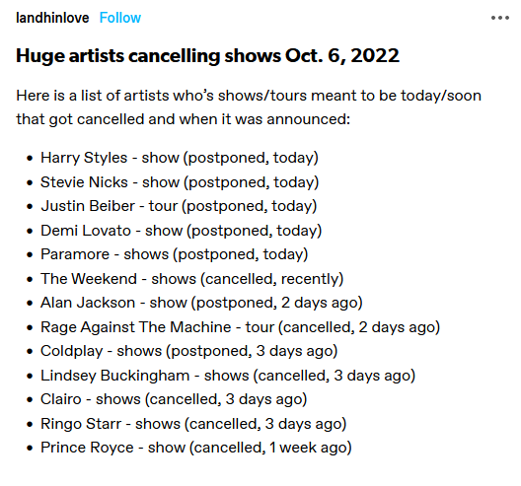Click the line 'that got cancelled and when'
The height and width of the screenshot is (486, 521).
click(x=184, y=119)
